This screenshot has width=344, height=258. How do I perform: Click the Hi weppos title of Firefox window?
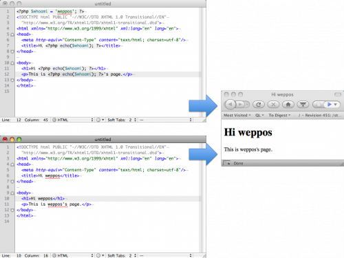(282, 94)
